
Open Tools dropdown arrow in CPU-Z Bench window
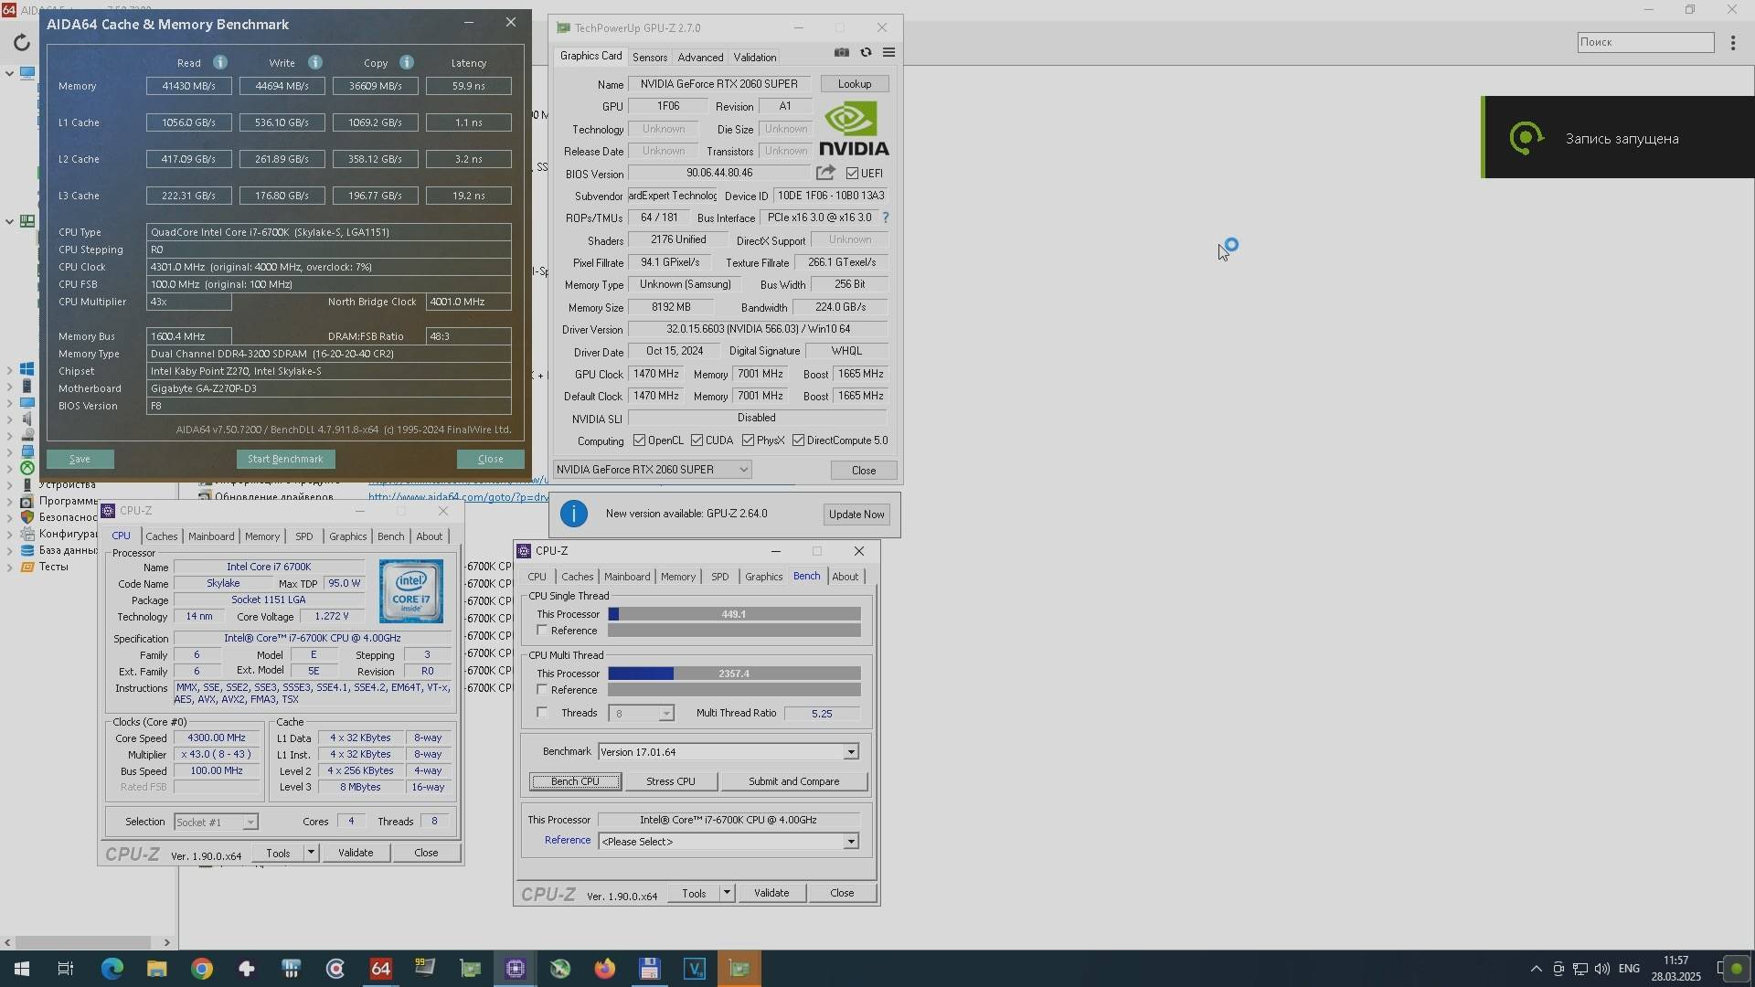pyautogui.click(x=727, y=893)
